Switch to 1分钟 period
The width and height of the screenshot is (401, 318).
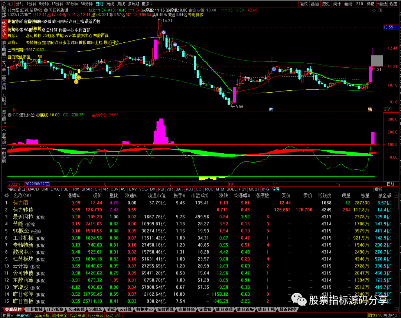click(31, 4)
